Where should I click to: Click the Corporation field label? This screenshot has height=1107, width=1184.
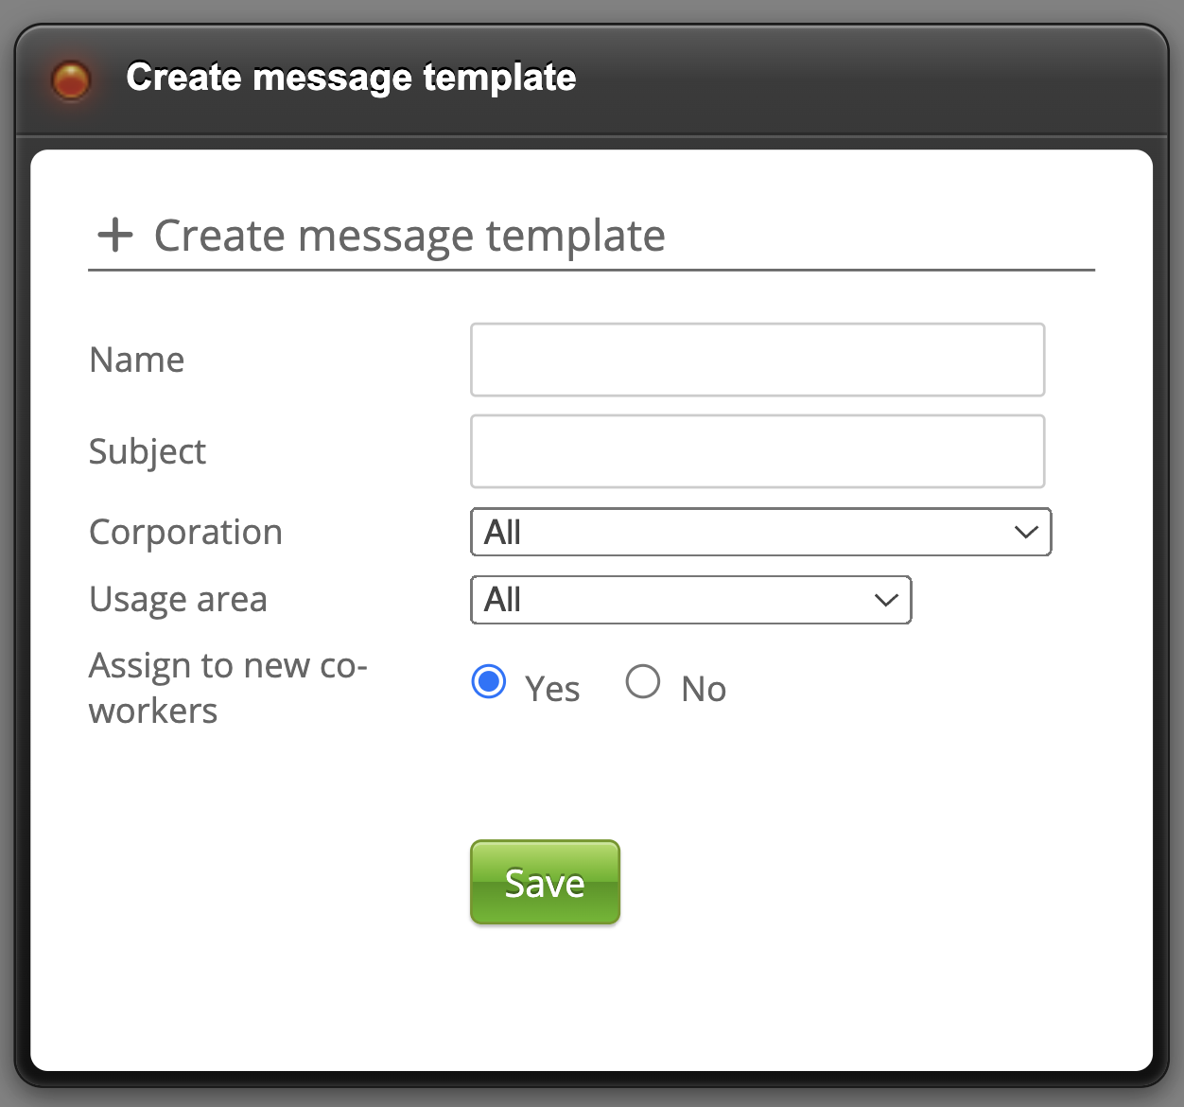point(186,533)
